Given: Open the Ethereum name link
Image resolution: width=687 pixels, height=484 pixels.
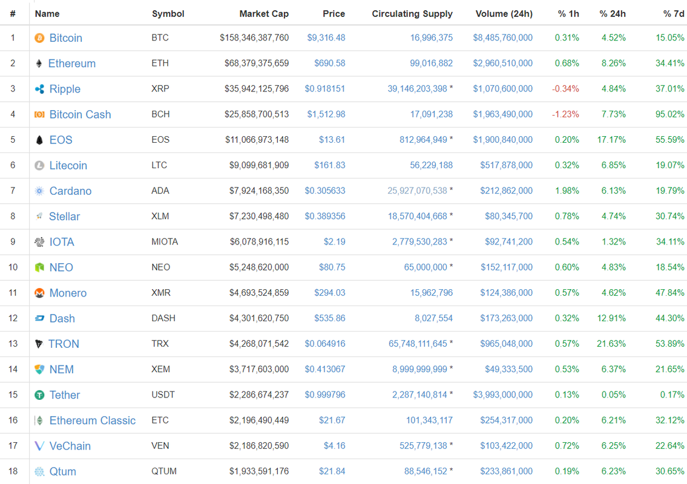Looking at the screenshot, I should click(72, 64).
